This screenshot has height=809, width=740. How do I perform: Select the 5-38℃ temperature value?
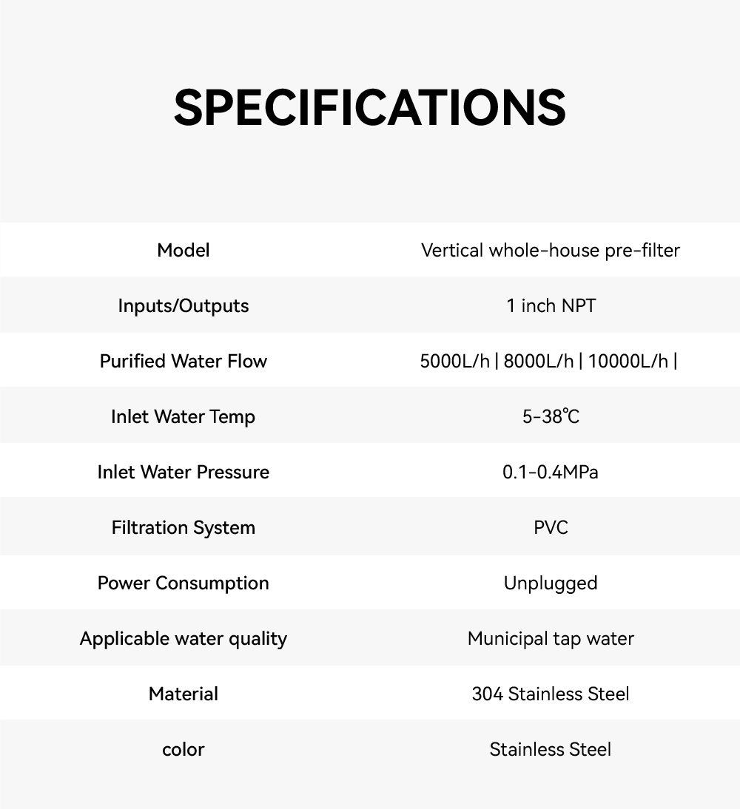point(551,416)
